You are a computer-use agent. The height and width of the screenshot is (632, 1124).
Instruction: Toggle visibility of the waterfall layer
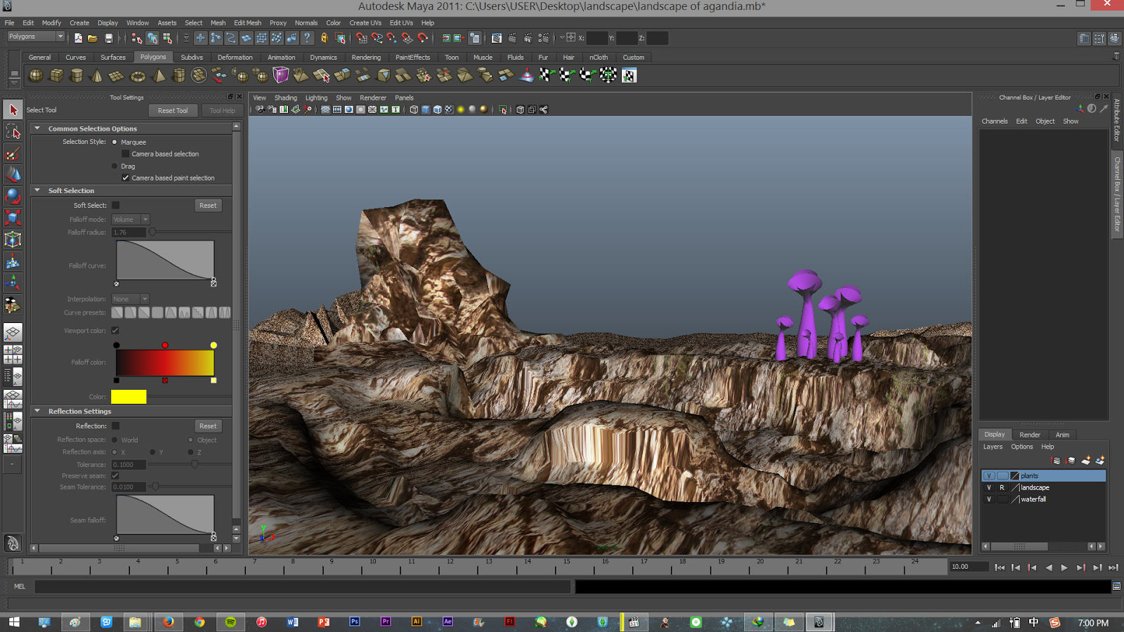click(988, 499)
